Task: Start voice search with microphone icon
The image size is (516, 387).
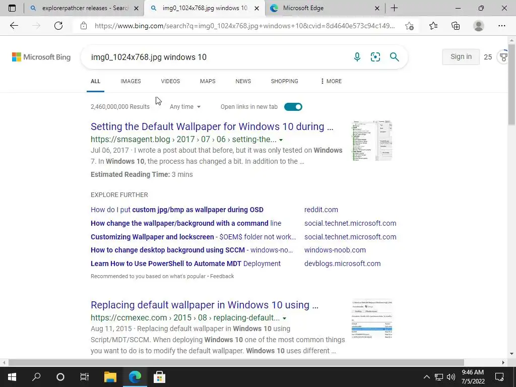Action: [x=357, y=57]
